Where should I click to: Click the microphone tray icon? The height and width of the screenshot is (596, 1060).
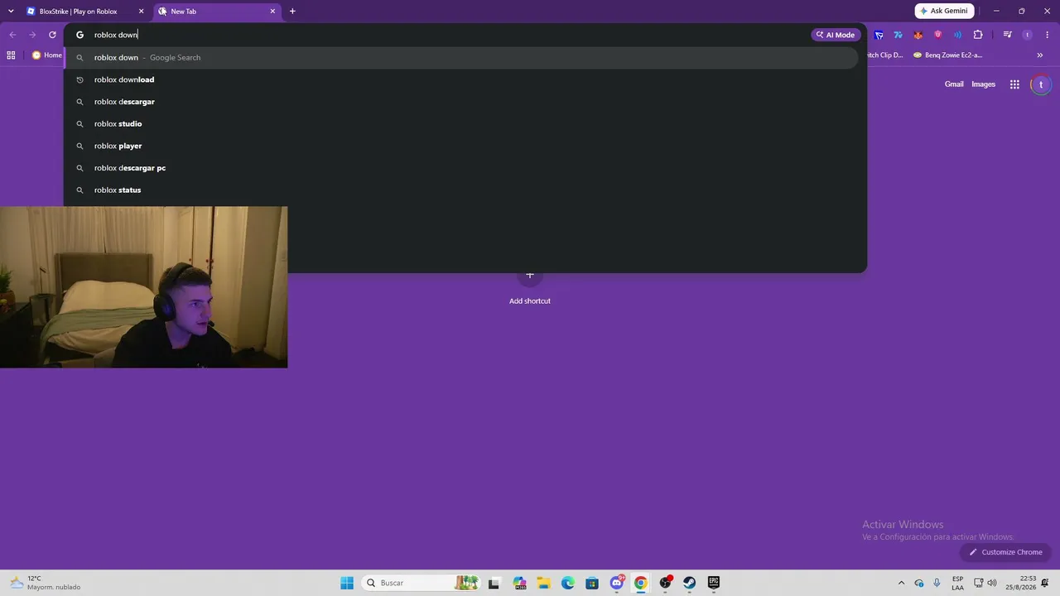(x=937, y=583)
